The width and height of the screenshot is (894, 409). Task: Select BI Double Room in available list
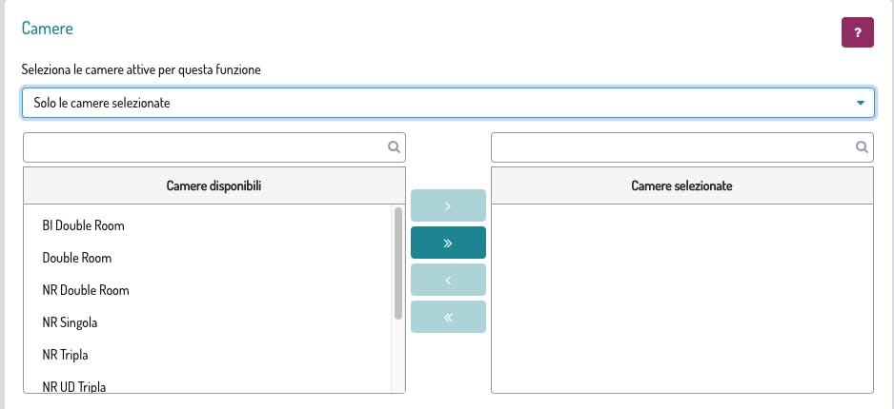(x=84, y=226)
